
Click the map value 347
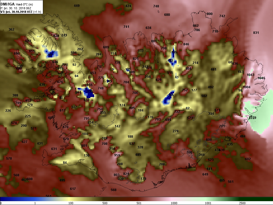tap(74, 107)
